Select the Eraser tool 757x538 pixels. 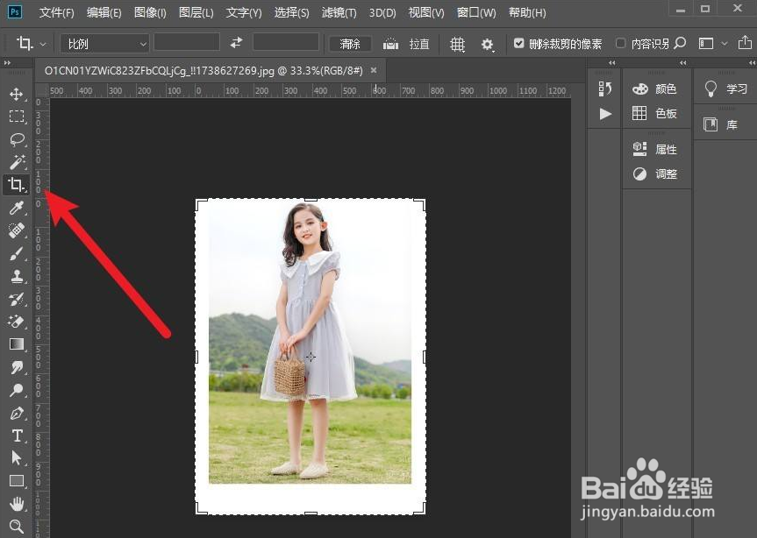(x=17, y=322)
